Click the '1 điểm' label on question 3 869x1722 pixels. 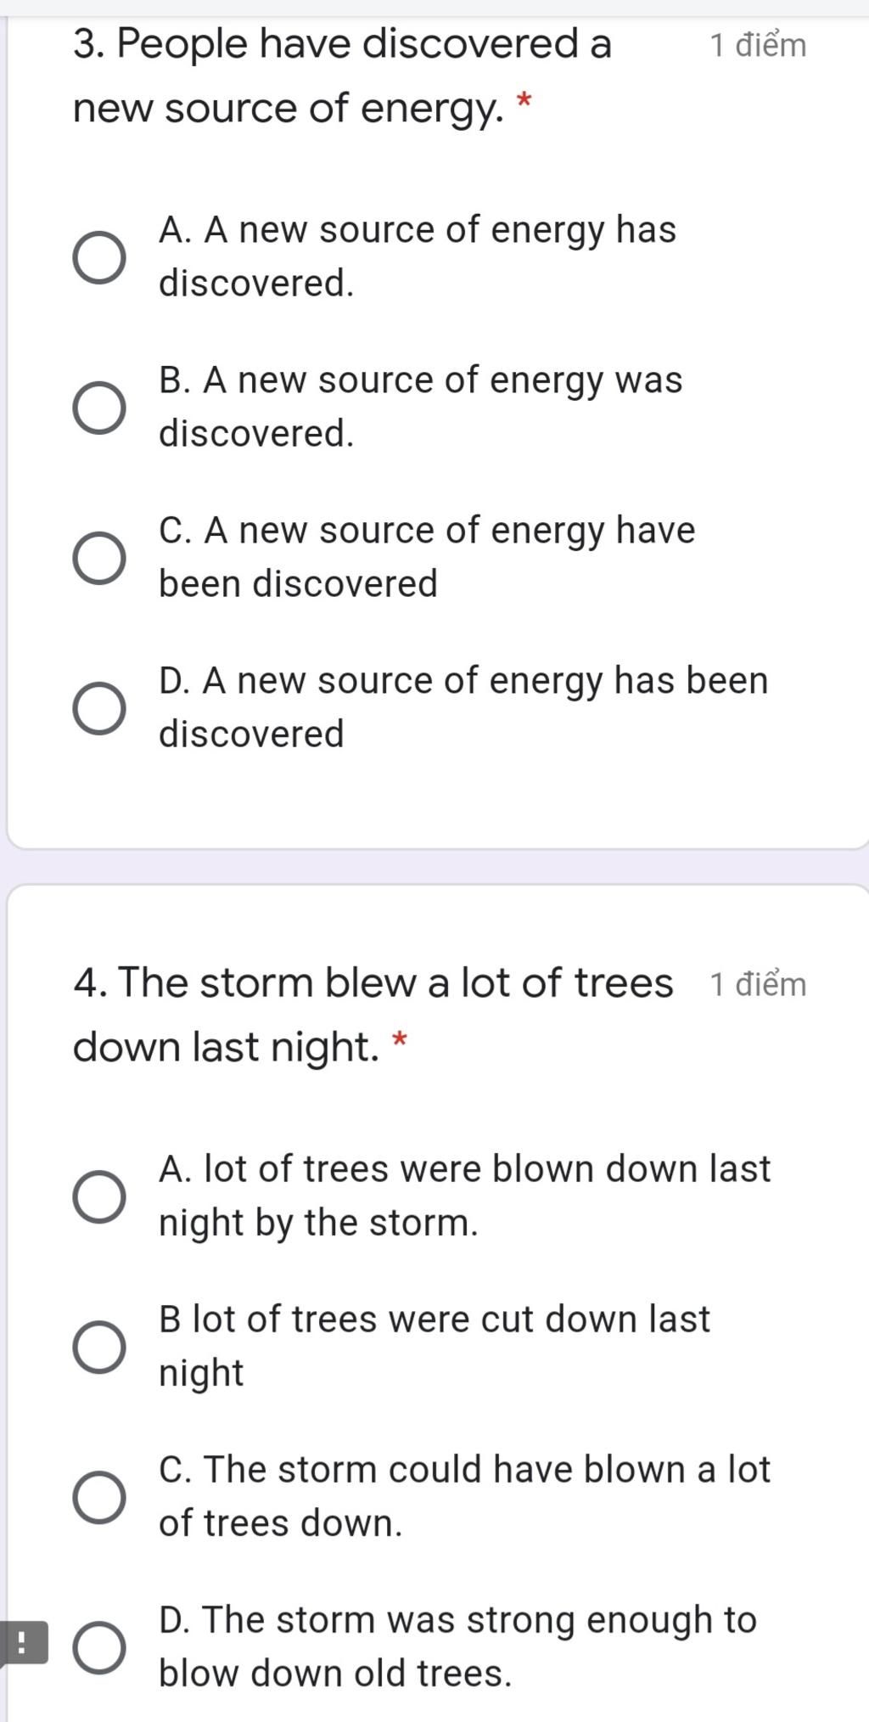coord(758,44)
